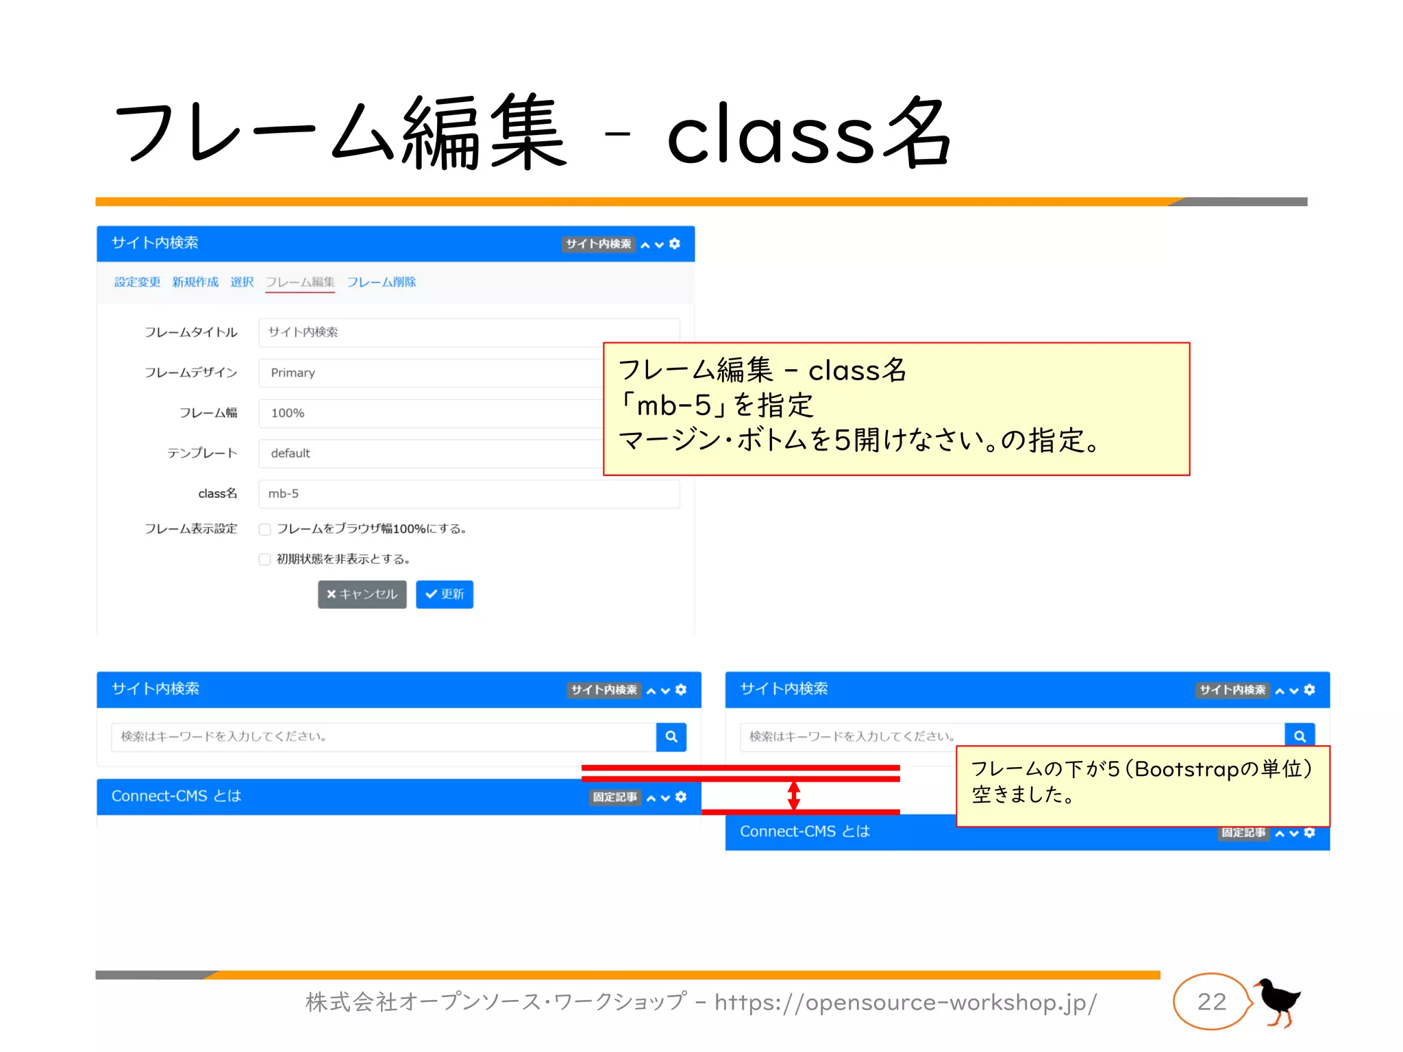This screenshot has width=1403, height=1052.
Task: Click gear icon of bottom-right サイト内検索 frame
Action: (1310, 690)
